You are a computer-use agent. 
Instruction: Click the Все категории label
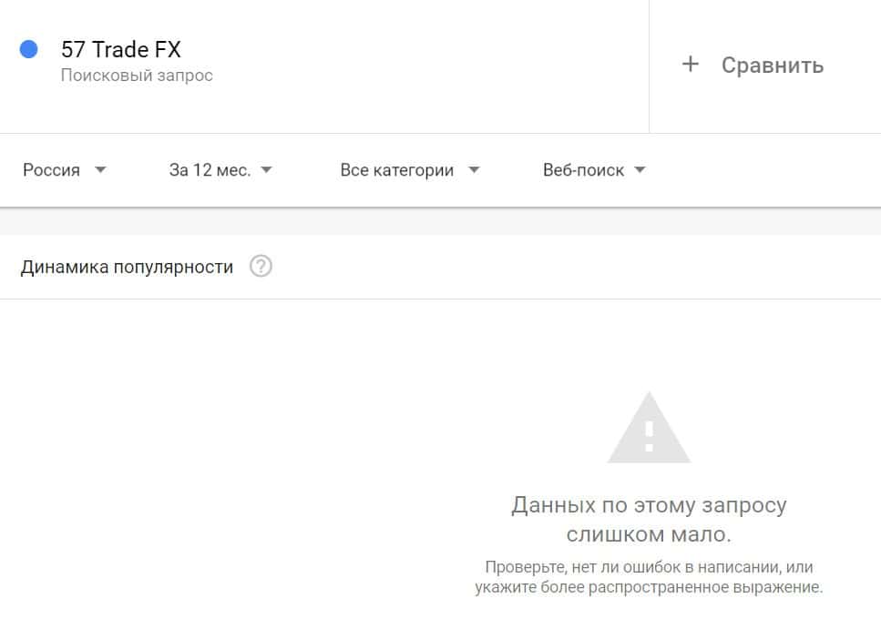click(396, 170)
